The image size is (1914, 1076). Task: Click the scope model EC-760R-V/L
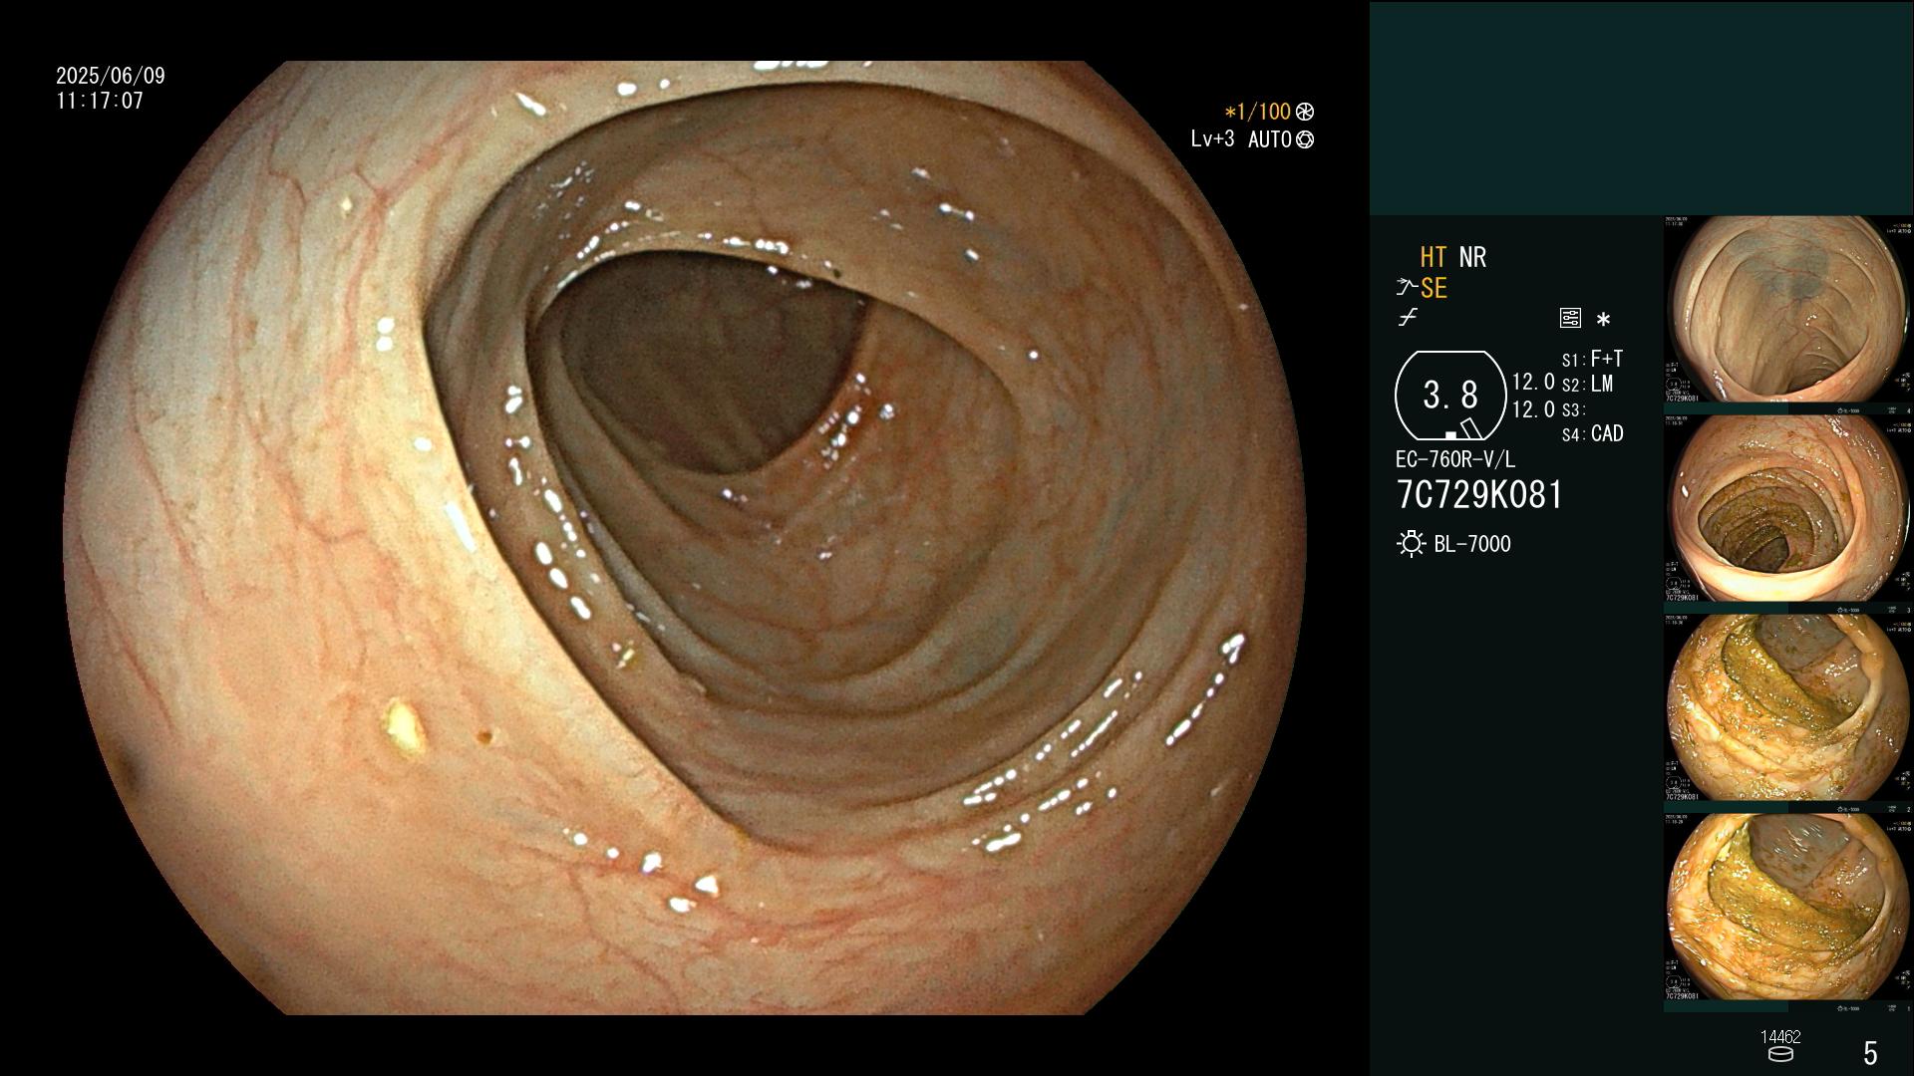pos(1455,459)
